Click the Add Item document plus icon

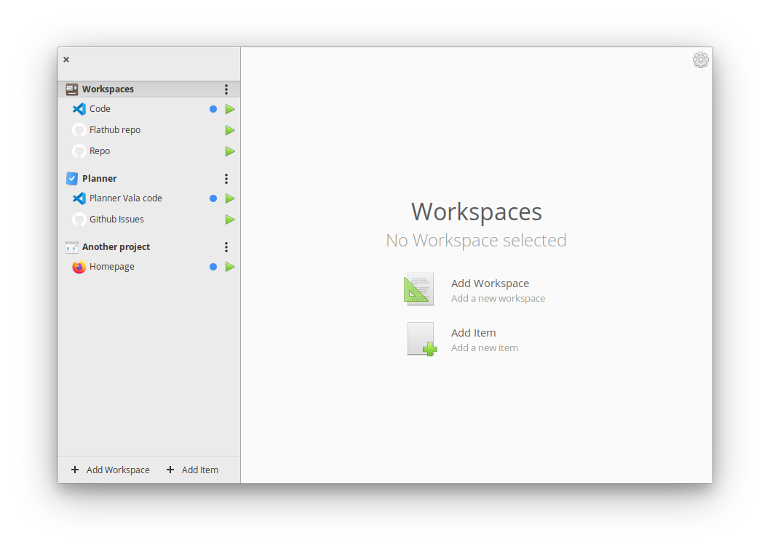421,339
